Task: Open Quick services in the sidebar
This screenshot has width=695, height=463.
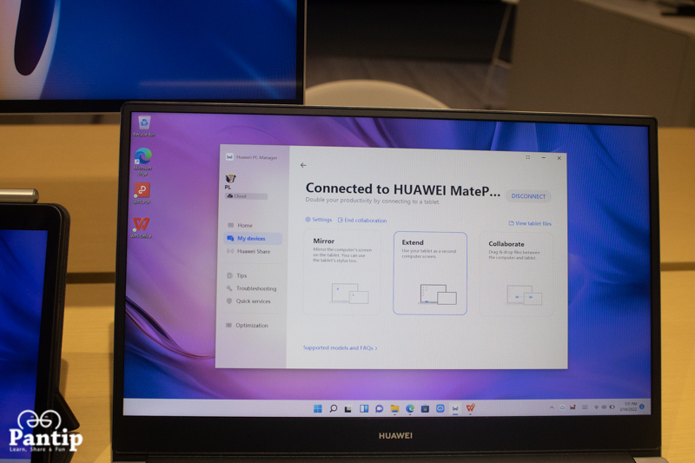Action: tap(248, 301)
